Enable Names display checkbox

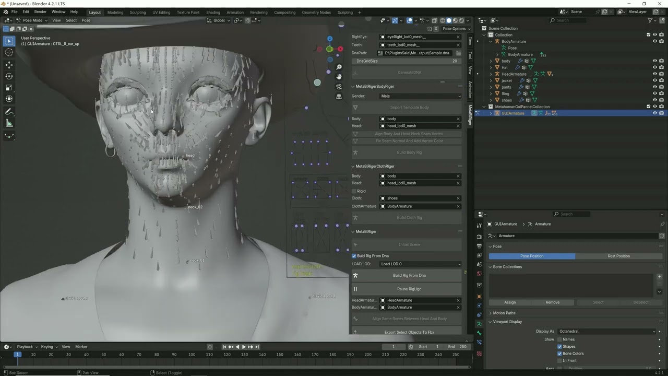[x=559, y=339]
